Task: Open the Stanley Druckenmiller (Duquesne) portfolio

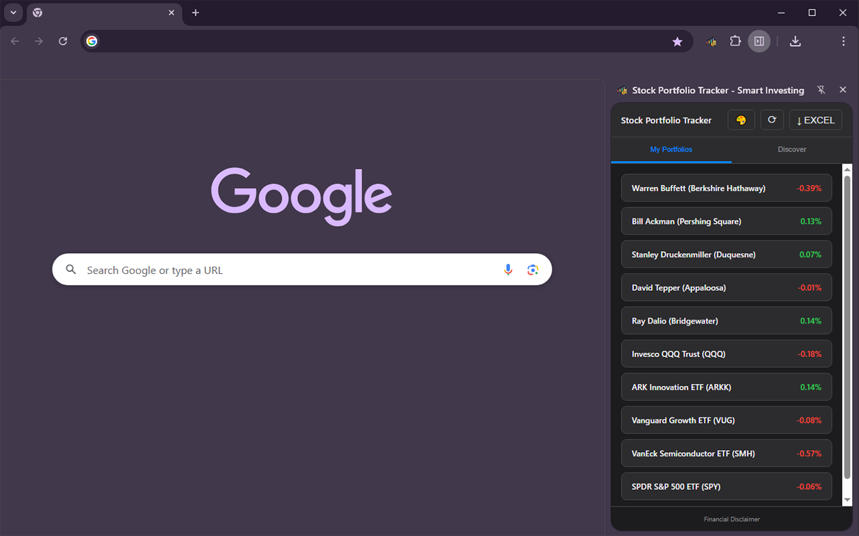Action: pyautogui.click(x=726, y=255)
